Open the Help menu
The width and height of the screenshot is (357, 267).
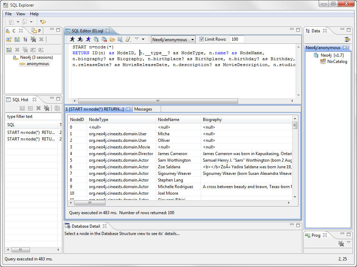pyautogui.click(x=35, y=14)
